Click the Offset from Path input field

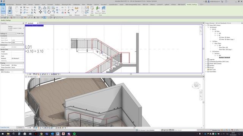[17, 43]
